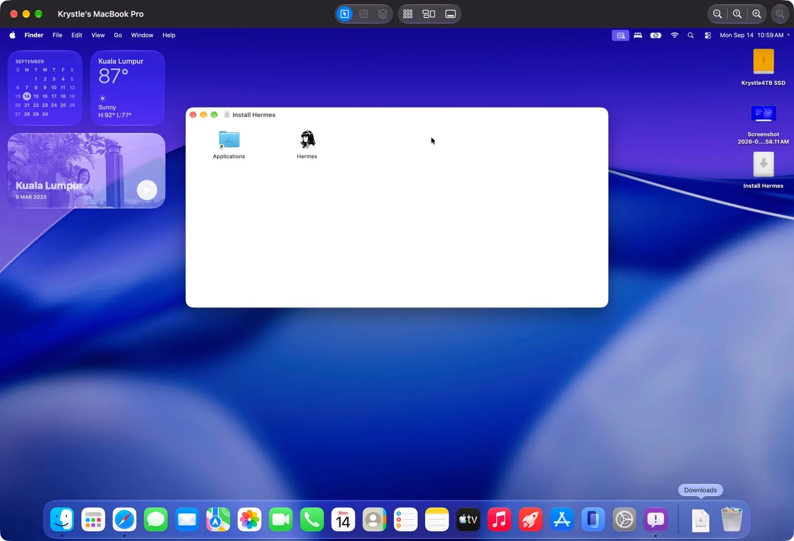The width and height of the screenshot is (794, 541).
Task: Launch Safari from the Dock
Action: [x=125, y=519]
